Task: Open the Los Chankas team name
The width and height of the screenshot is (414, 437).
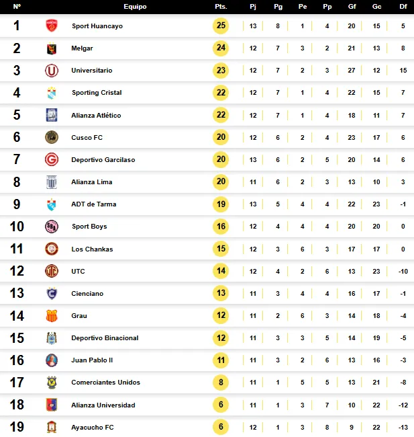Action: click(92, 249)
